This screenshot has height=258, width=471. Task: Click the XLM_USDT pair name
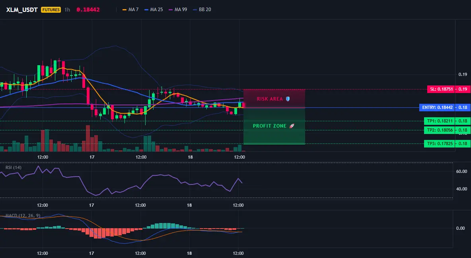click(22, 10)
